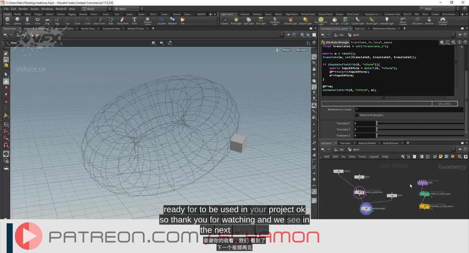Enable the Enforce Prototypes checkbox
The image size is (469, 253).
(357, 115)
